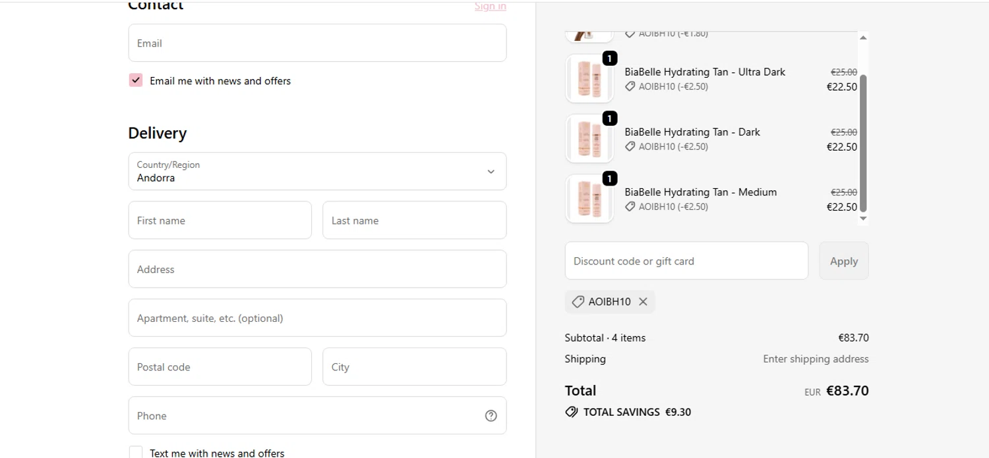Click the order list scroll down arrow
Viewport: 989px width, 458px height.
[863, 218]
